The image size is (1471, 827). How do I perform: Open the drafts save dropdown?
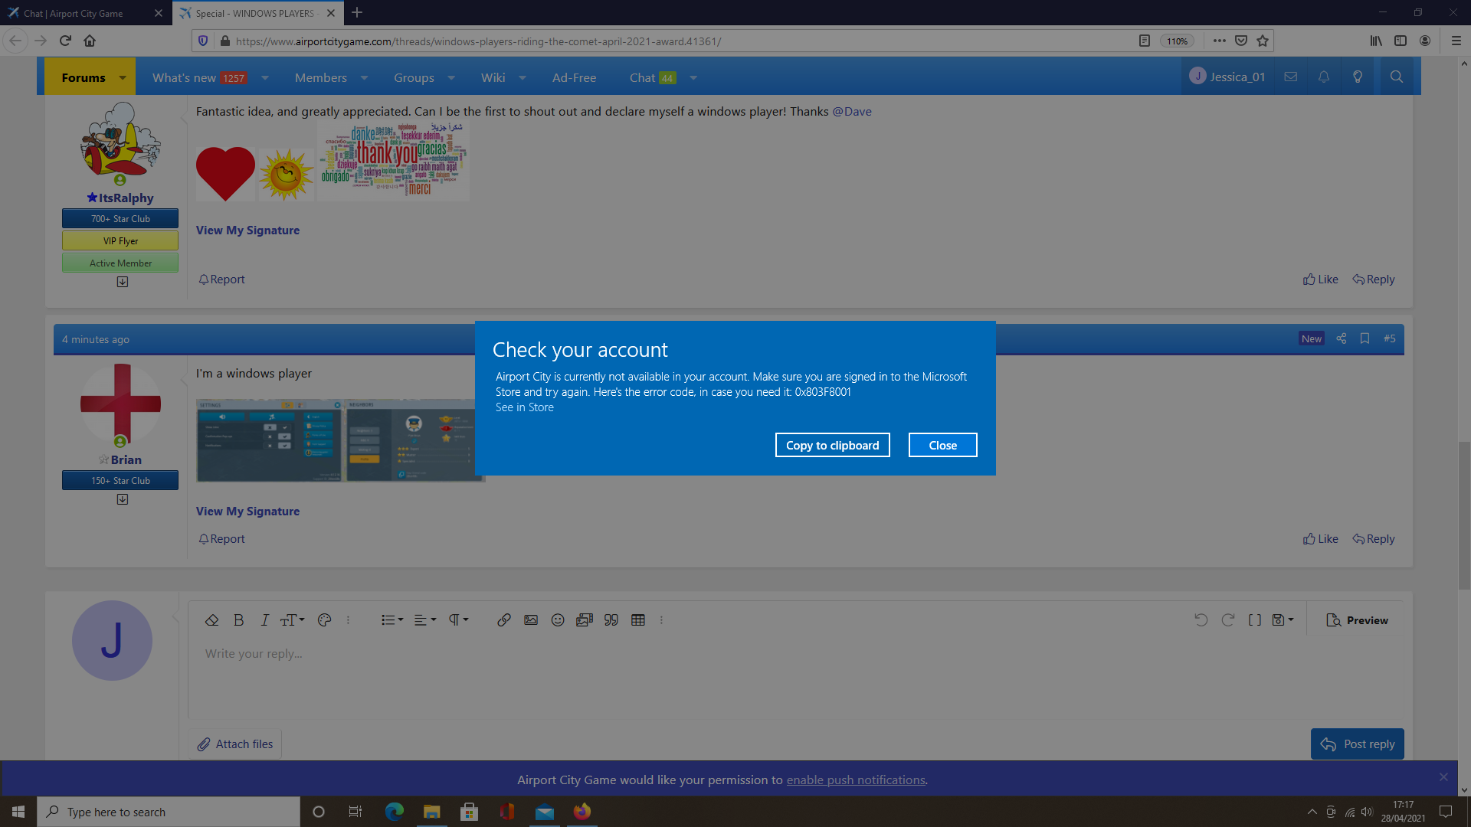(1283, 620)
